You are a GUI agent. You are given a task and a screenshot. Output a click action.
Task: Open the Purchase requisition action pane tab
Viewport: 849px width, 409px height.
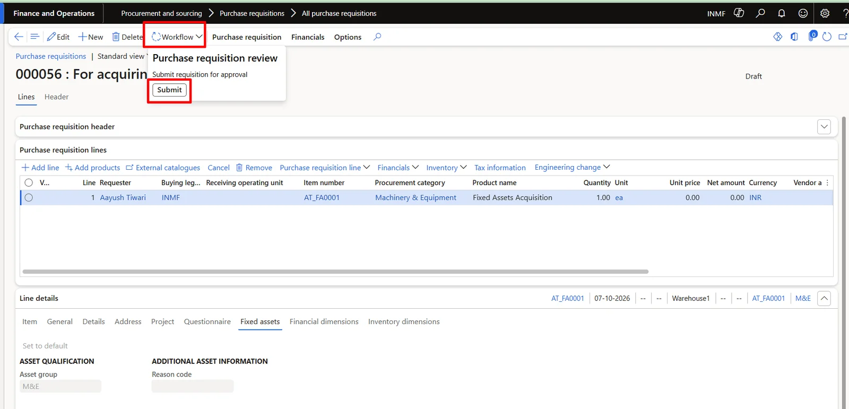click(247, 37)
